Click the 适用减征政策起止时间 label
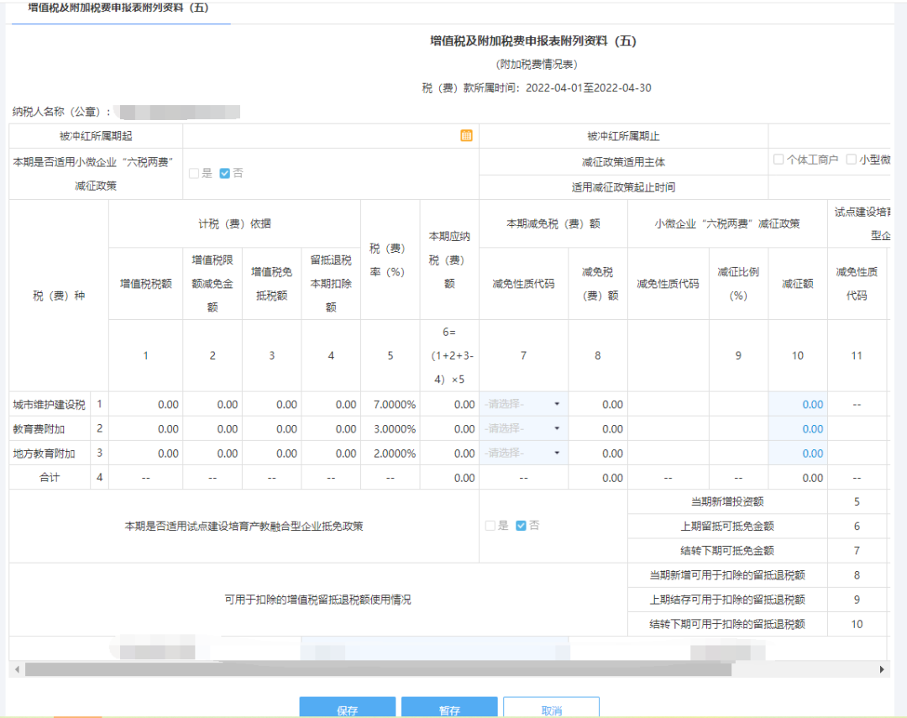The width and height of the screenshot is (907, 718). pos(623,187)
